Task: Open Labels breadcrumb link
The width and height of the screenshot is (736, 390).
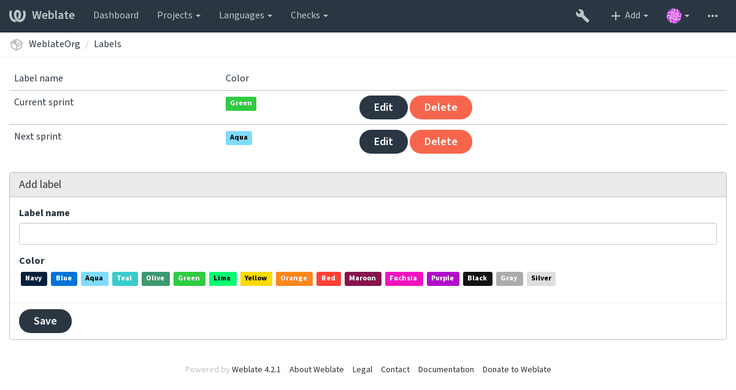Action: click(x=107, y=44)
